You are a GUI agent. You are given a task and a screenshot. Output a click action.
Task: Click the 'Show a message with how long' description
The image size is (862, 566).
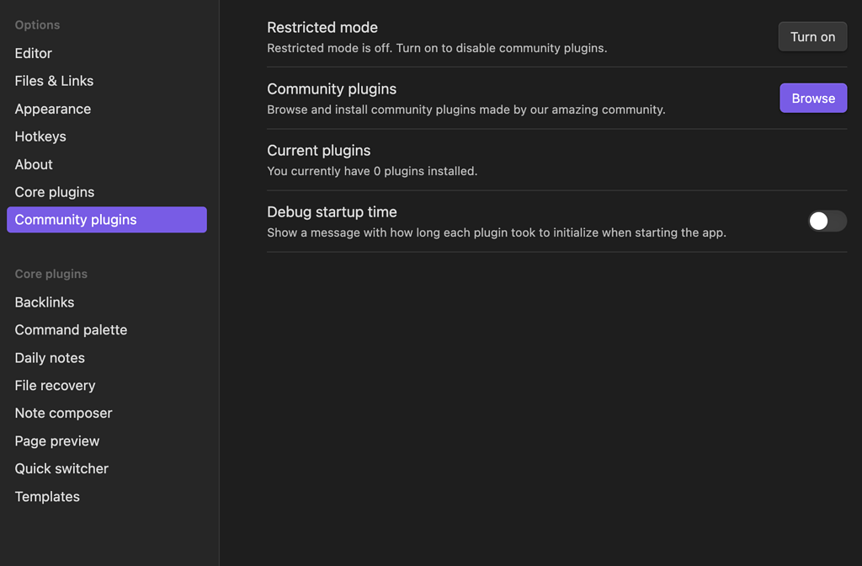coord(497,232)
